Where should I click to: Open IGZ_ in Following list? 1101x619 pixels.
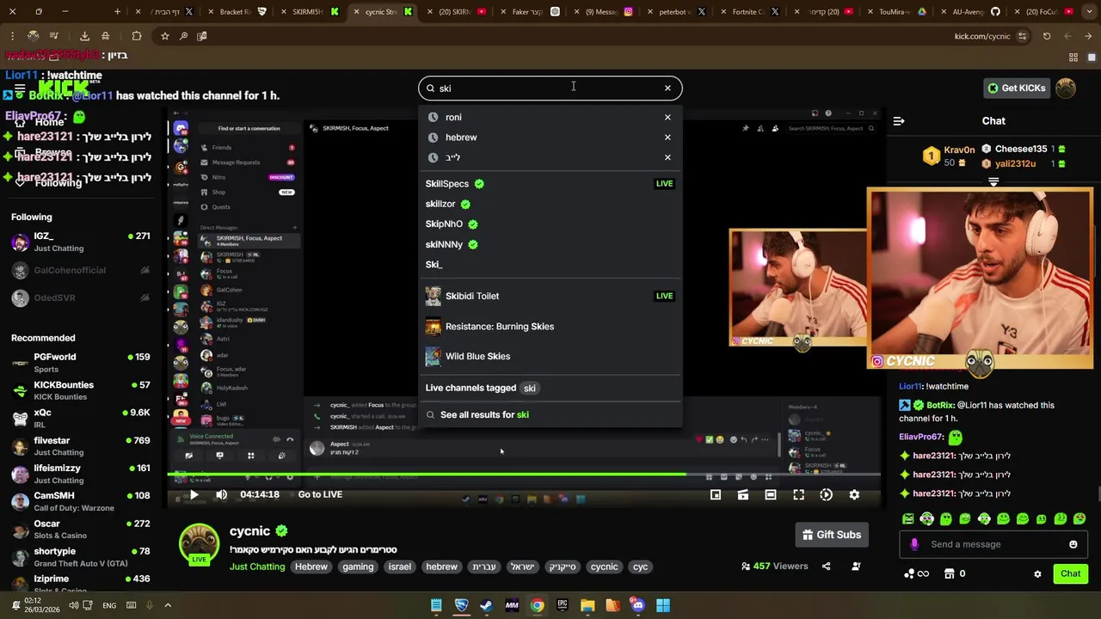pyautogui.click(x=82, y=242)
